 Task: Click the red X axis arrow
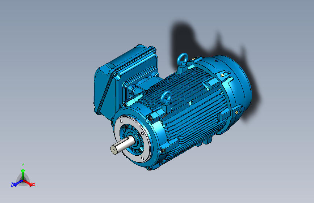point(28,183)
